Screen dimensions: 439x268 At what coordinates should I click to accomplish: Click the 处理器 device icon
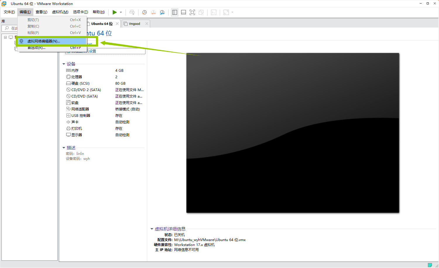coord(68,77)
